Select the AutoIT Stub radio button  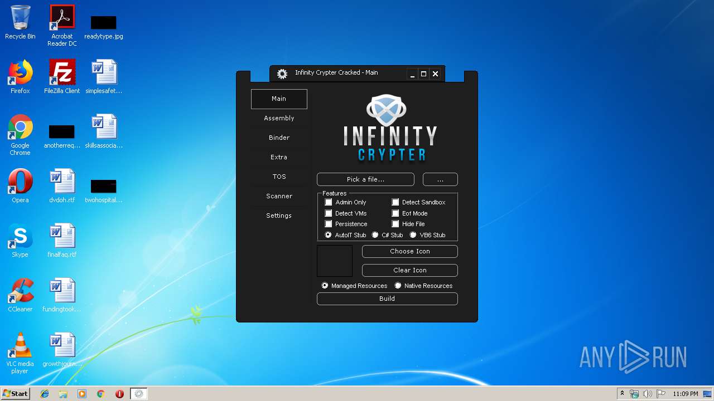pyautogui.click(x=329, y=235)
